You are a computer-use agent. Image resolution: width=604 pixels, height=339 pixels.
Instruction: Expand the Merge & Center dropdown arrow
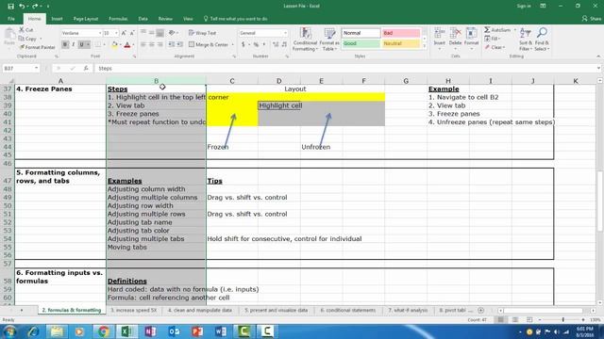coord(233,44)
